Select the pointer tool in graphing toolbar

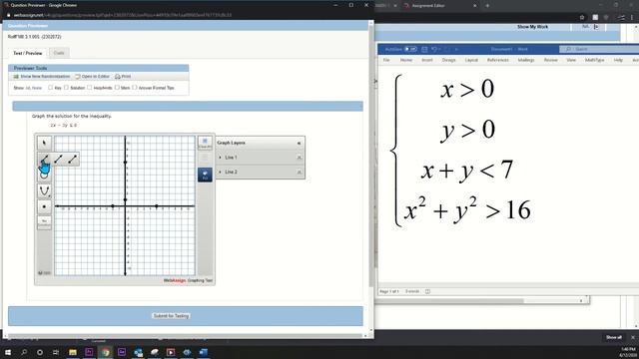[x=44, y=143]
